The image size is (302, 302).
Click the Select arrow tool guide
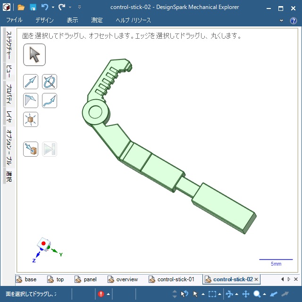pyautogui.click(x=34, y=55)
